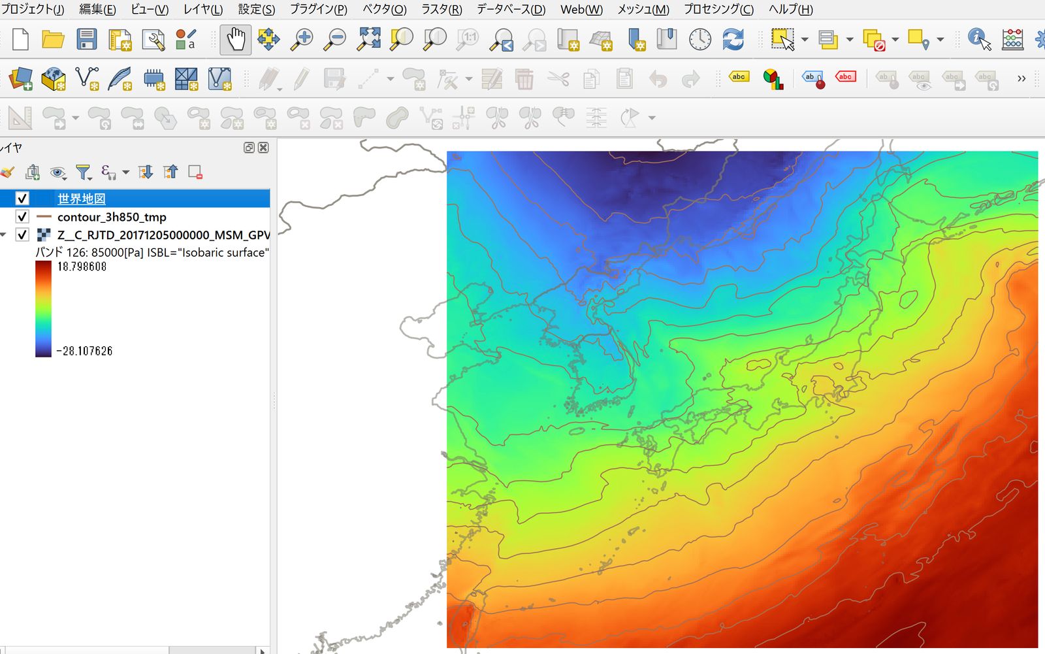Click the Zoom Out magnifier tool
Image resolution: width=1045 pixels, height=654 pixels.
point(335,39)
